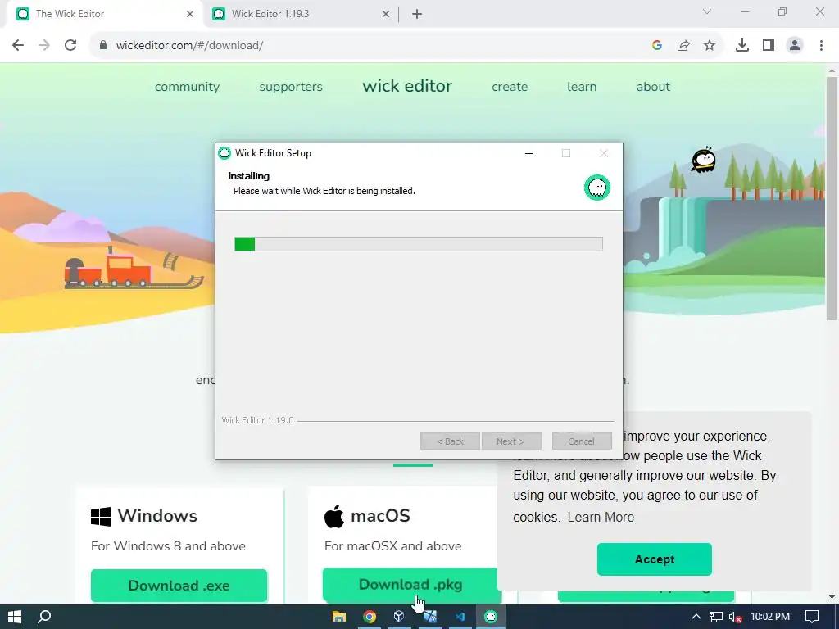The width and height of the screenshot is (839, 629).
Task: Open File Explorer from taskbar
Action: [x=339, y=617]
